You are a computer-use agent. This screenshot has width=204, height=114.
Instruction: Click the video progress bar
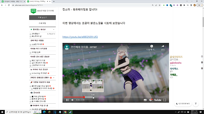pos(115,97)
